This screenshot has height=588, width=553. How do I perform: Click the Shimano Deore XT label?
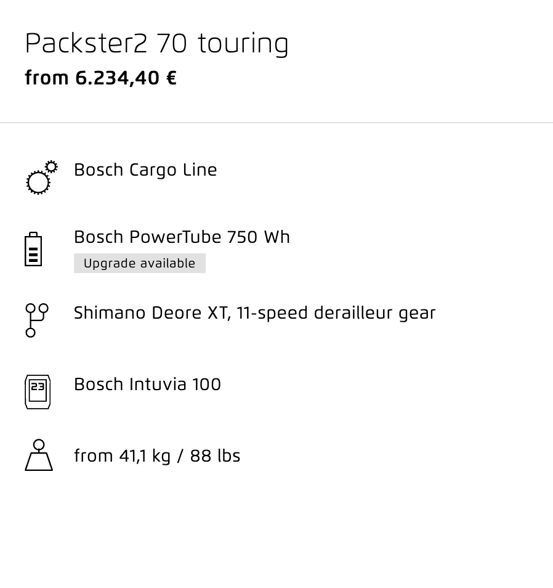[x=151, y=313]
